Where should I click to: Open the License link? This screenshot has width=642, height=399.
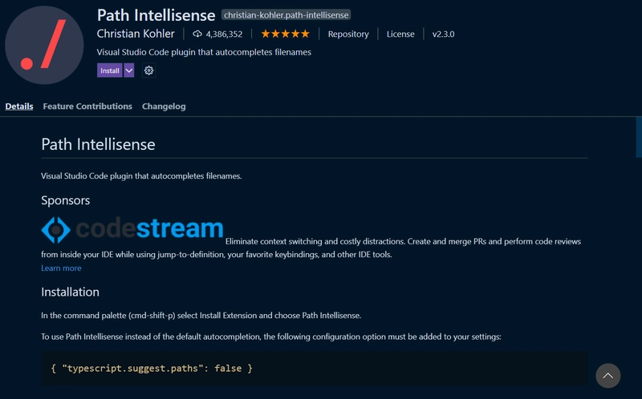(400, 34)
